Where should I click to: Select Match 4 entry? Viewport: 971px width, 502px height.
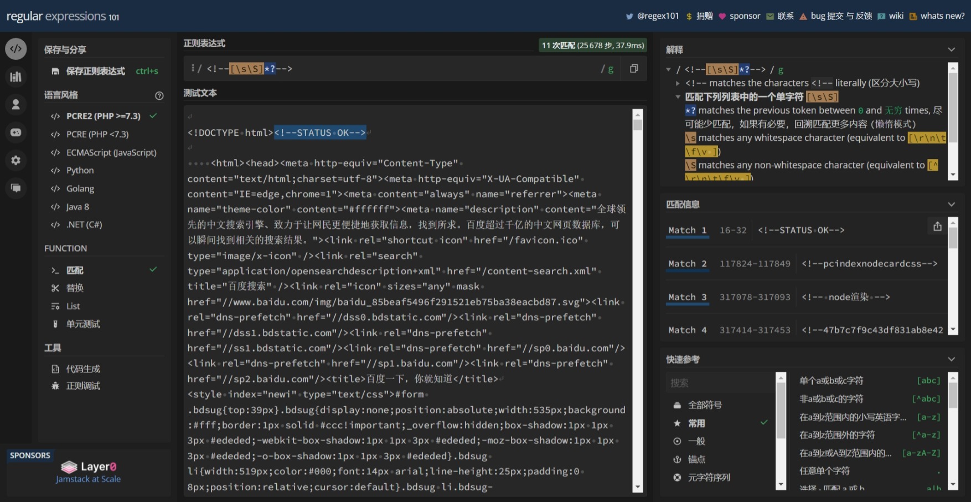click(688, 330)
